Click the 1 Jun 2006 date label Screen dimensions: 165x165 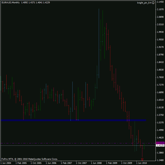(x=51, y=163)
